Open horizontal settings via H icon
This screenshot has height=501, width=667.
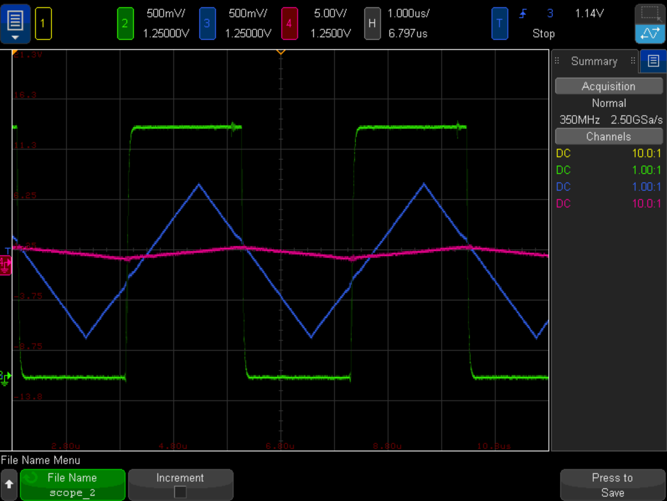tap(371, 24)
